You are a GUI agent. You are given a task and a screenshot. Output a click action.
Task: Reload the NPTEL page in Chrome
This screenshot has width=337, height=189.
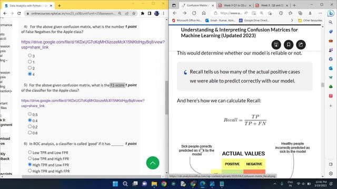pyautogui.click(x=19, y=13)
